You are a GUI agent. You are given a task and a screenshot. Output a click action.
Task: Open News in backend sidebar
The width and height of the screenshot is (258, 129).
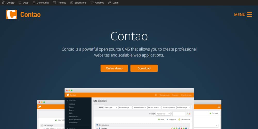point(71,107)
